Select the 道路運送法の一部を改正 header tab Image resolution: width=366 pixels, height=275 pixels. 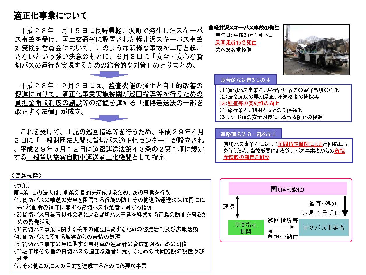[248, 134]
